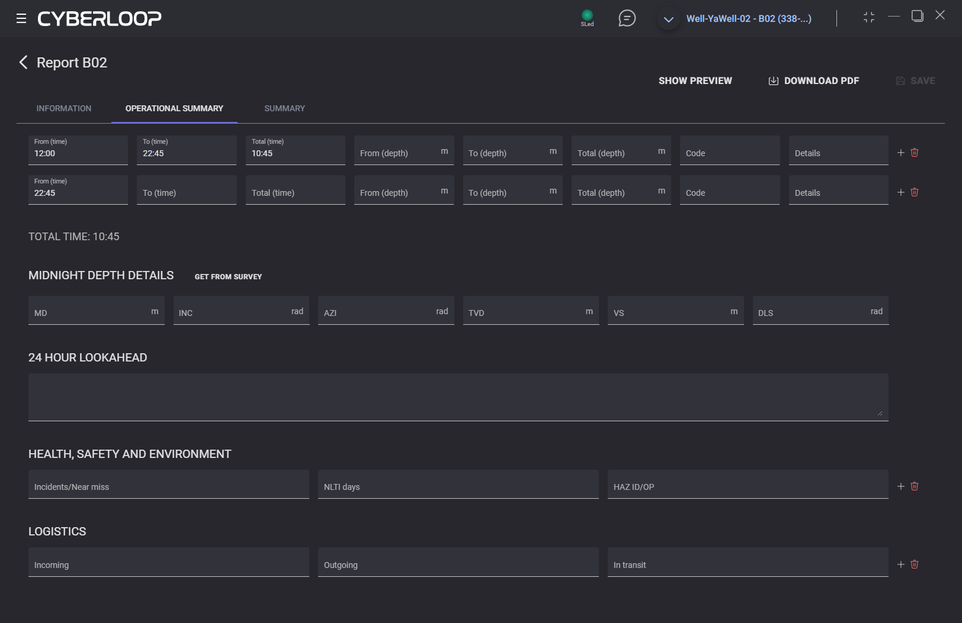The width and height of the screenshot is (962, 623).
Task: Expand the well selector dropdown chevron
Action: [x=669, y=20]
